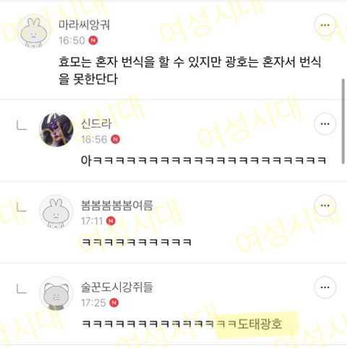Click the red N badge beside 17:25

click(x=114, y=303)
